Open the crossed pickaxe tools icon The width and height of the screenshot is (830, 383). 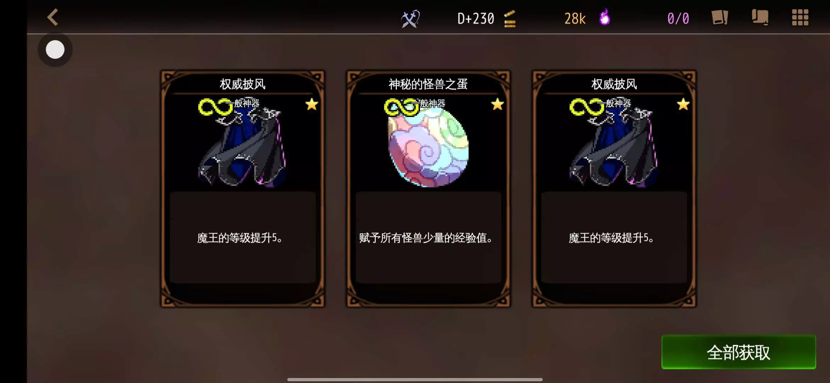click(x=410, y=18)
